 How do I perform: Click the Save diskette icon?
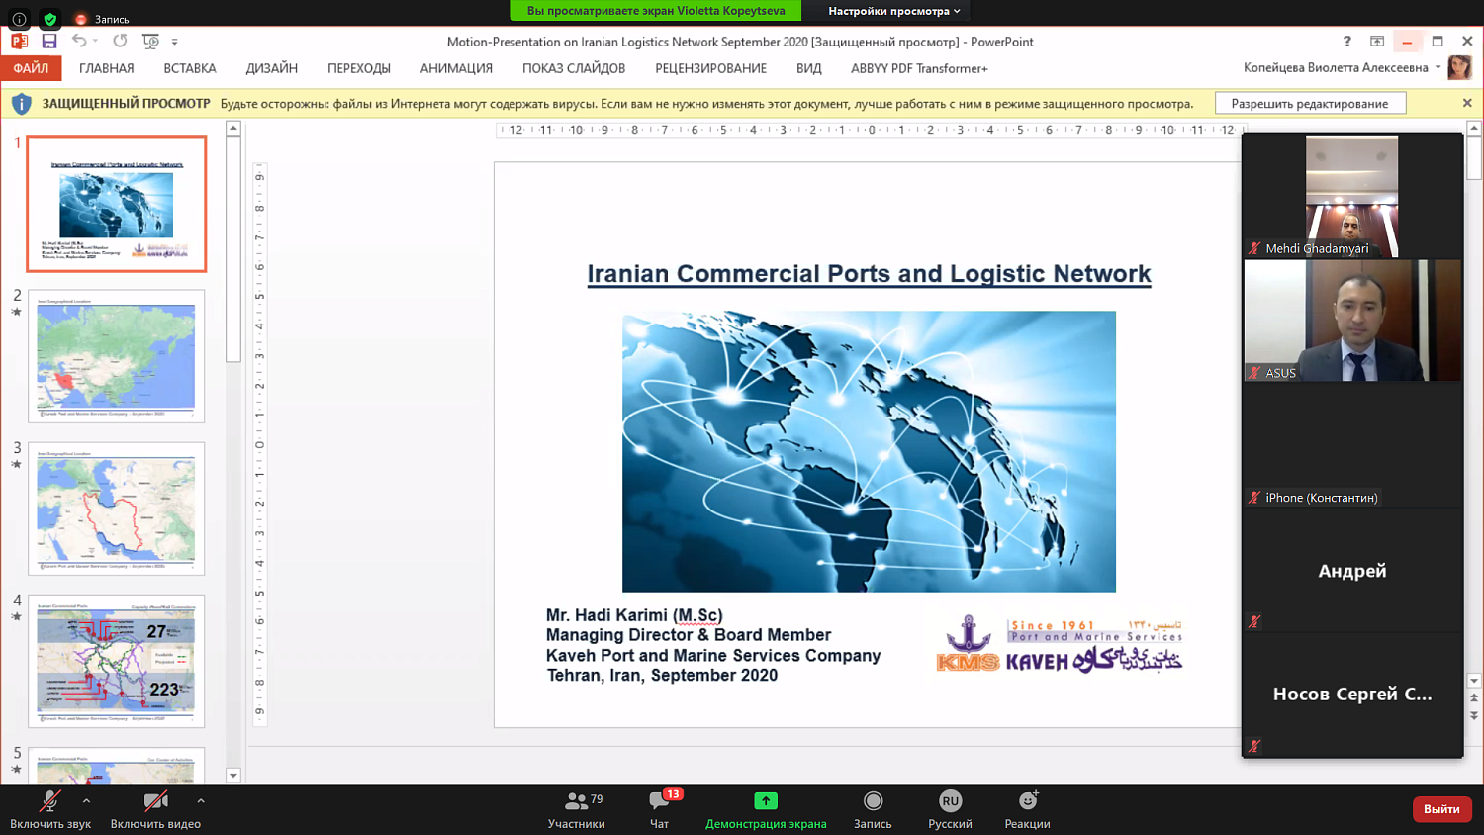point(49,42)
